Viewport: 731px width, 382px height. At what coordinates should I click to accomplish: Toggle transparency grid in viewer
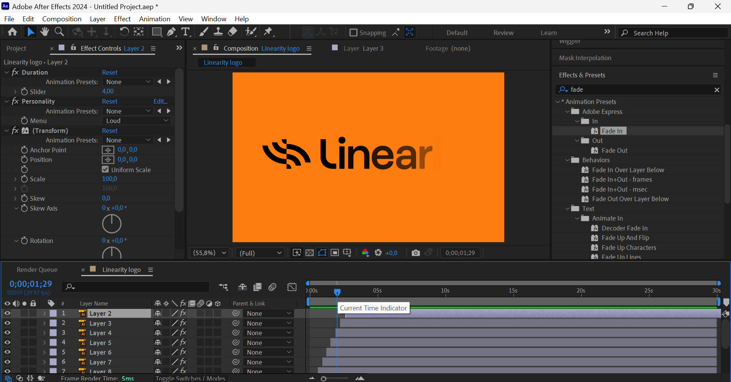309,253
